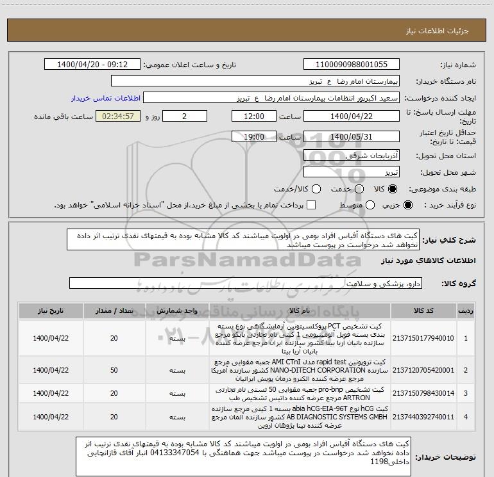Viewport: 494px width, 477px height.
Task: Select the کالا/خدمت radio button
Action: pyautogui.click(x=316, y=189)
